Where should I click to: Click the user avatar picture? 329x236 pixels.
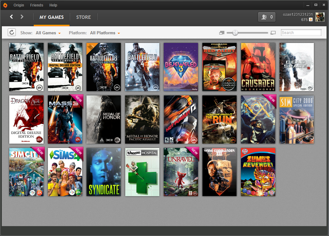point(320,17)
